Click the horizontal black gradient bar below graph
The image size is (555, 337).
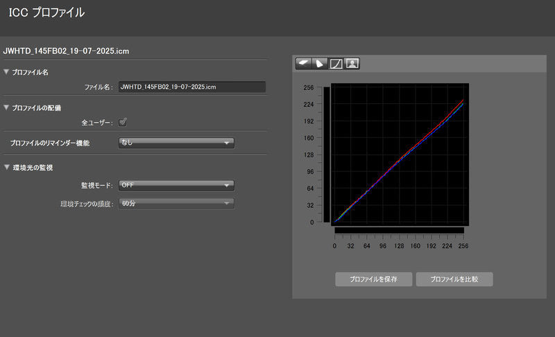[x=400, y=230]
